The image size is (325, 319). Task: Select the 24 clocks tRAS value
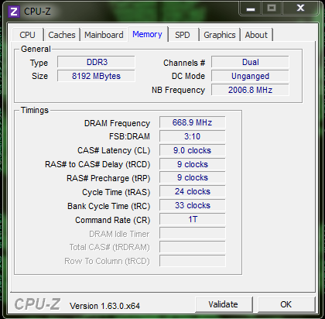[x=193, y=192]
